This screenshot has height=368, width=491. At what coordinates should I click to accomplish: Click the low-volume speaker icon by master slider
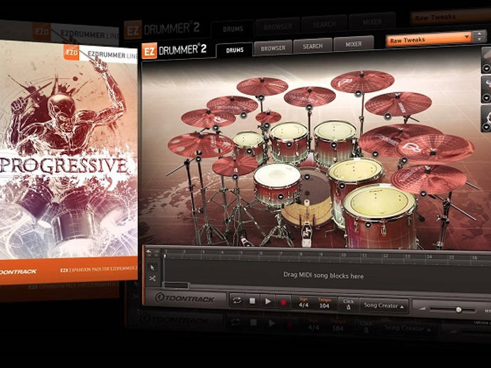click(x=423, y=308)
